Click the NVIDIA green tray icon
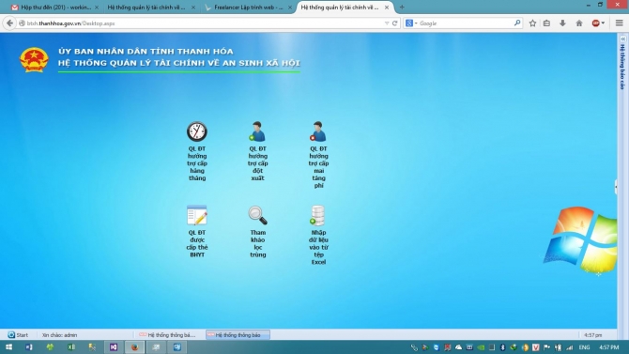Screen dimensions: 629x354 481,347
